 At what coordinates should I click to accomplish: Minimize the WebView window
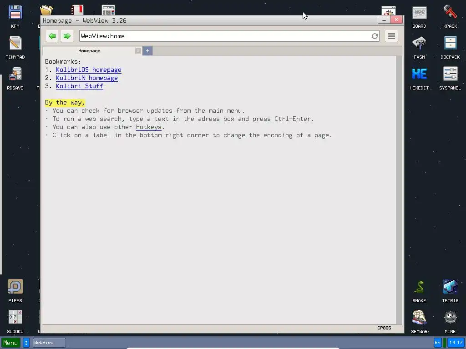click(x=384, y=20)
